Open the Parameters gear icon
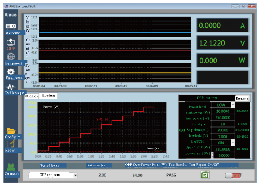Image resolution: width=260 pixels, height=183 pixels. coord(11,72)
